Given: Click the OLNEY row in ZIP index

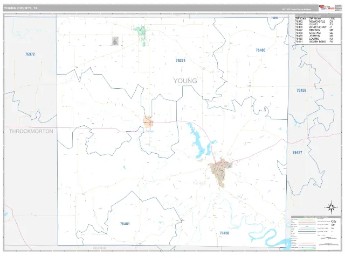Looking at the screenshot, I should pyautogui.click(x=315, y=25).
